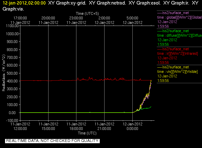The height and width of the screenshot is (148, 202).
Task: Click the 12-Jan-2012 0:00:00 bottom tick label
Action: 132,126
